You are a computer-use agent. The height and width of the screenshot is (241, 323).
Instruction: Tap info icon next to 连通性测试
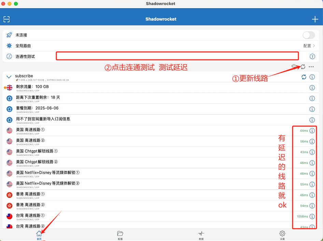click(313, 56)
